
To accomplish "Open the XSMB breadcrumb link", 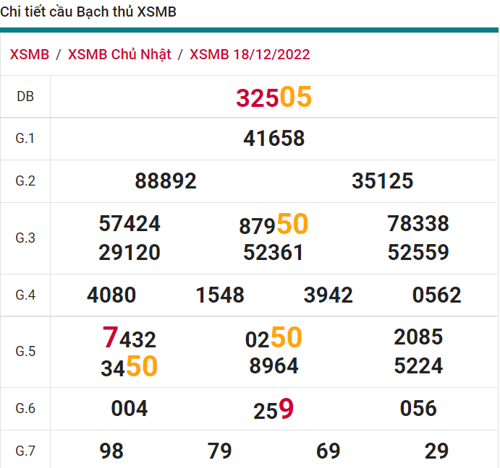I will pyautogui.click(x=30, y=55).
